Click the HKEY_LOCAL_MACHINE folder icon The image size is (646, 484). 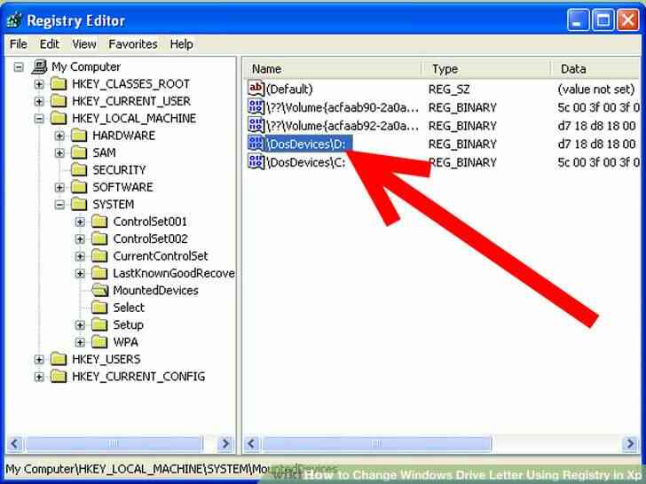point(59,119)
